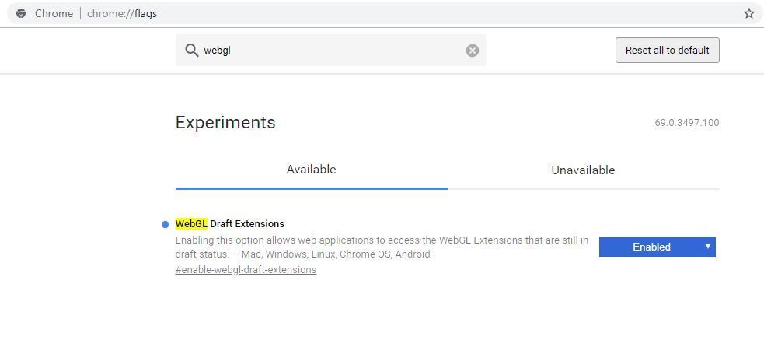Click the magnifier icon in search box
The width and height of the screenshot is (764, 354).
[x=191, y=51]
